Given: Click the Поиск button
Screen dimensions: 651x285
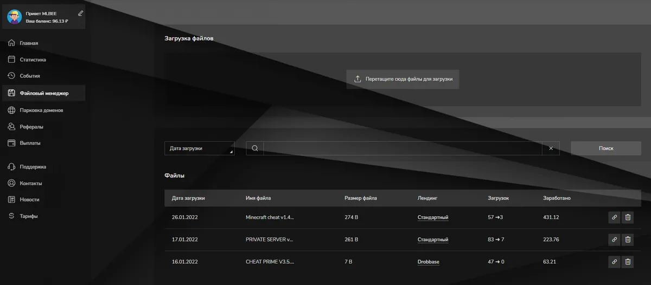Looking at the screenshot, I should [x=606, y=148].
